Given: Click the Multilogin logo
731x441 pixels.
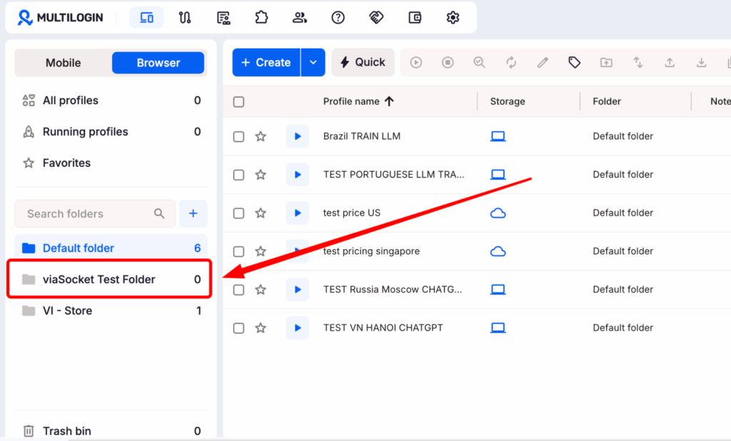Looking at the screenshot, I should tap(60, 18).
